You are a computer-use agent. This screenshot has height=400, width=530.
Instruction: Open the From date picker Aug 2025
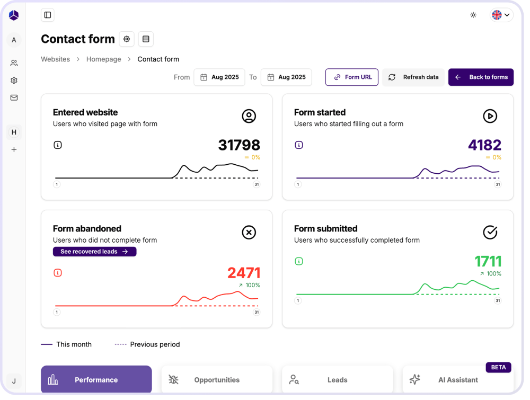pos(219,77)
